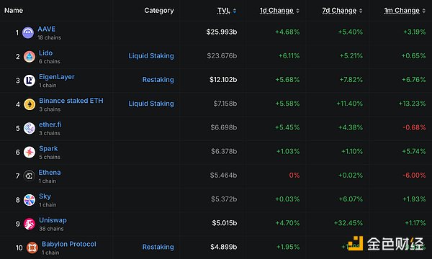Click the AAVE protocol logo icon
Viewport: 432px width, 259px height.
click(28, 33)
